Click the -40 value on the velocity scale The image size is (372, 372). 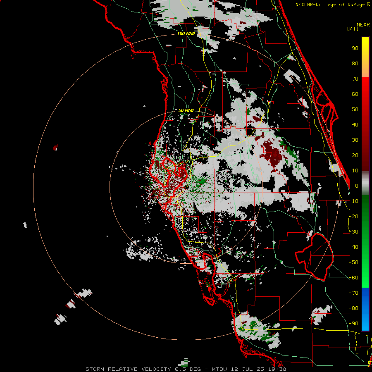click(353, 247)
